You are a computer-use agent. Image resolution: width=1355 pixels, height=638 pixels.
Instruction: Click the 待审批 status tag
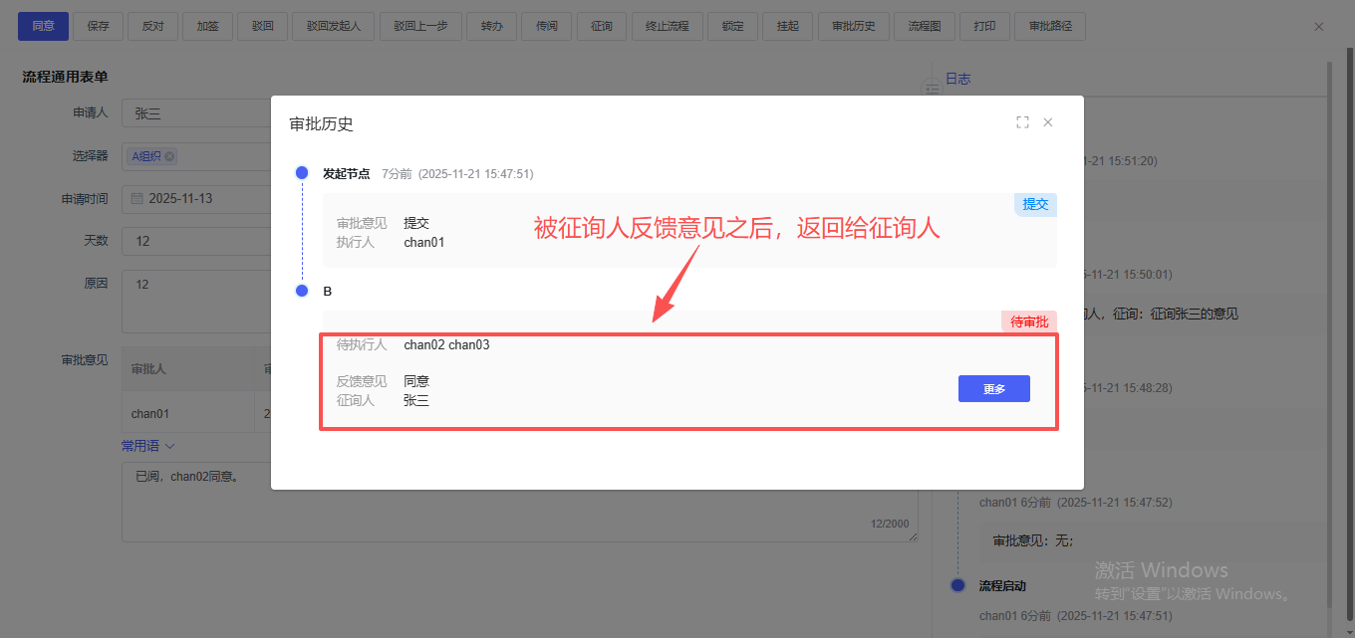coord(1029,321)
